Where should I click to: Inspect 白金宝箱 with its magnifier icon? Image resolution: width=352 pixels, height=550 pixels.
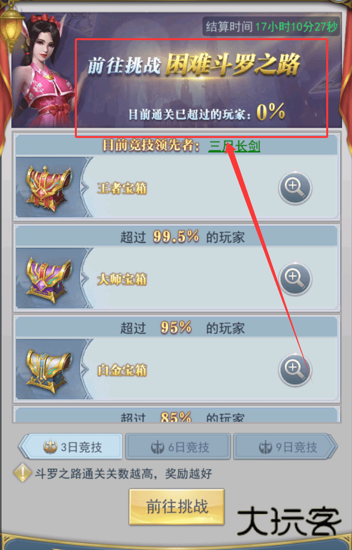pos(294,370)
